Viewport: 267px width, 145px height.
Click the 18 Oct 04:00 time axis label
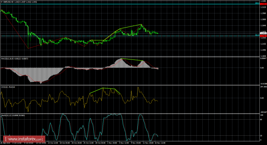[x=64, y=143]
